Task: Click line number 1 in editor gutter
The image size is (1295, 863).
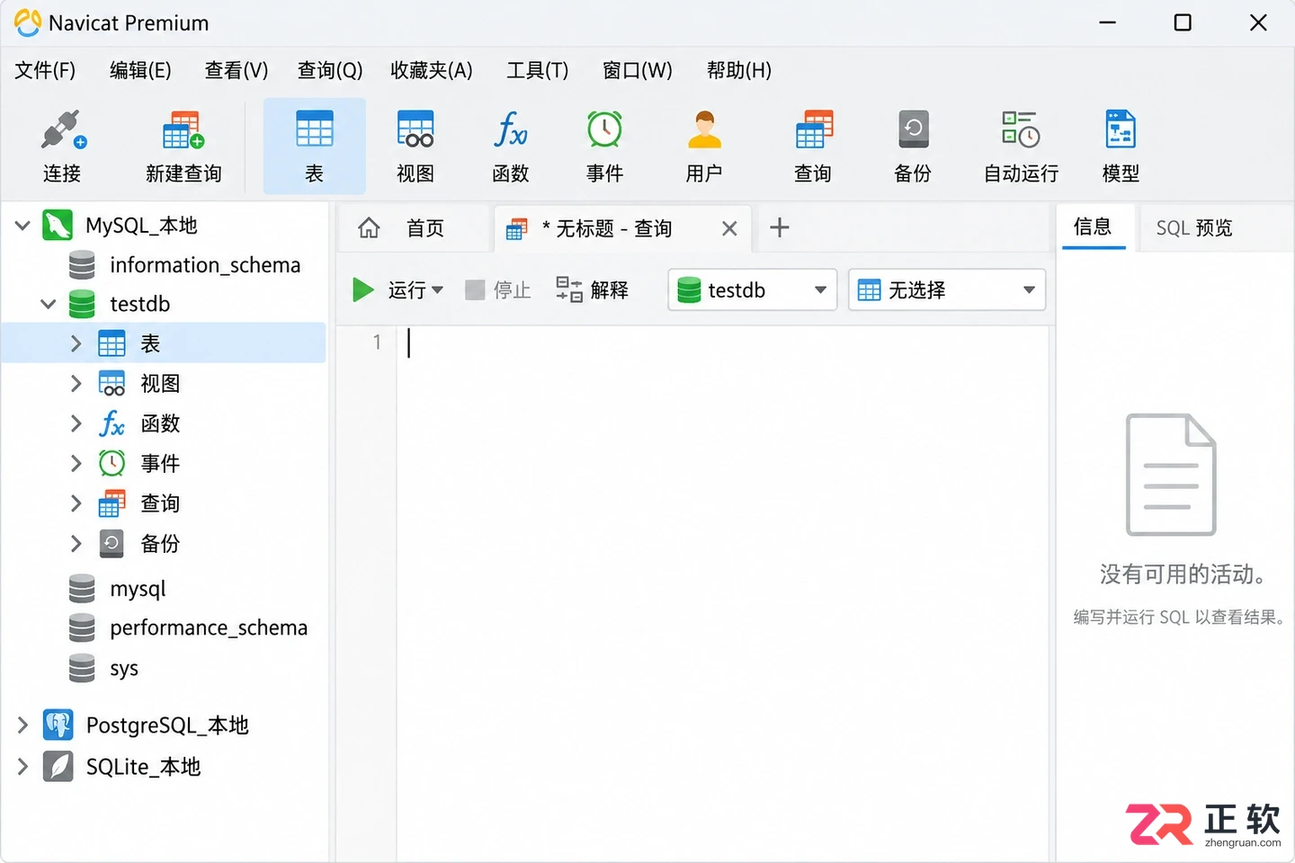Action: [x=378, y=343]
